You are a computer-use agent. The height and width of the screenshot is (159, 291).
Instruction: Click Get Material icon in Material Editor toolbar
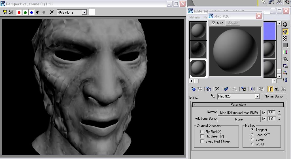[193, 89]
